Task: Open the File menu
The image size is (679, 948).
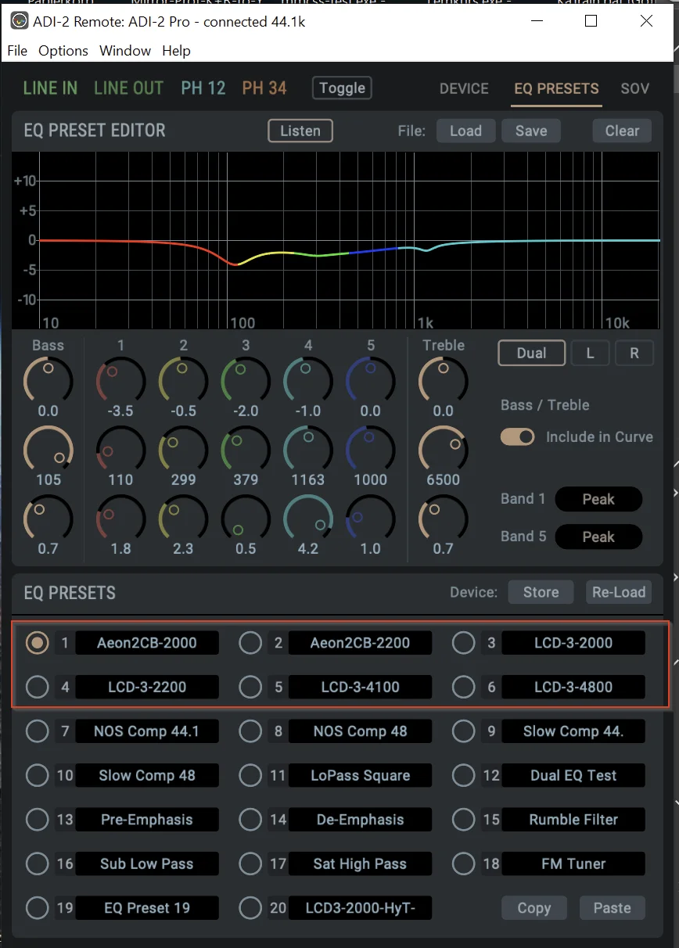Action: [17, 51]
